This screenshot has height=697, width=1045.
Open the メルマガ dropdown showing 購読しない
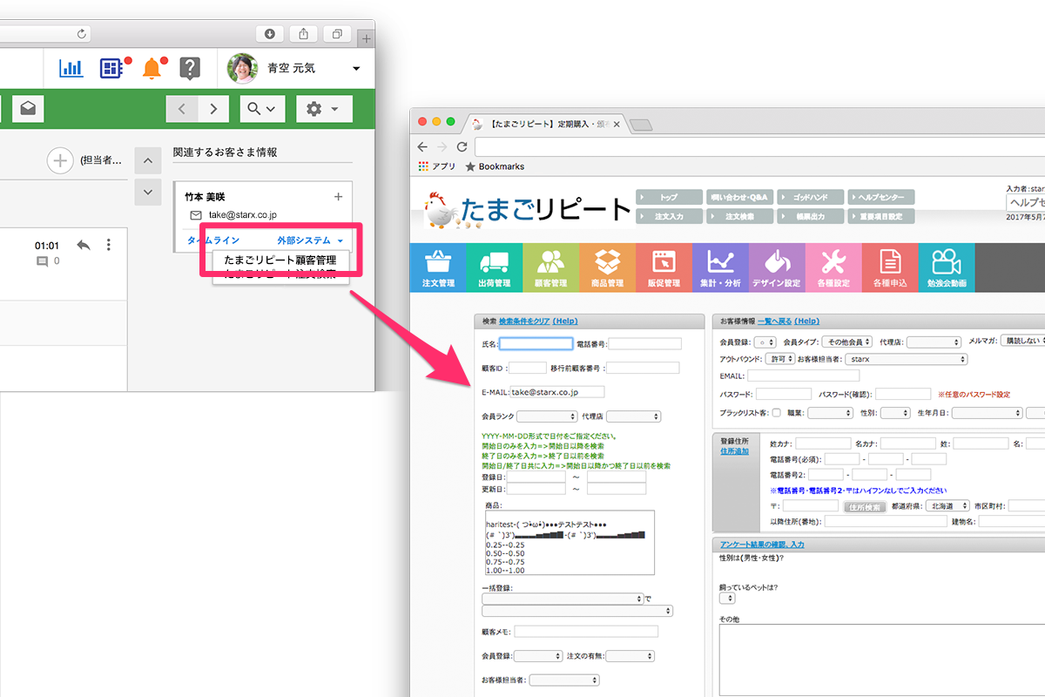pyautogui.click(x=1022, y=341)
